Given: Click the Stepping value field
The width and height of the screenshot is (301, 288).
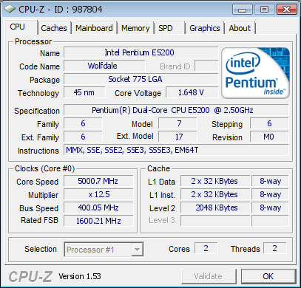Looking at the screenshot, I should click(x=269, y=123).
